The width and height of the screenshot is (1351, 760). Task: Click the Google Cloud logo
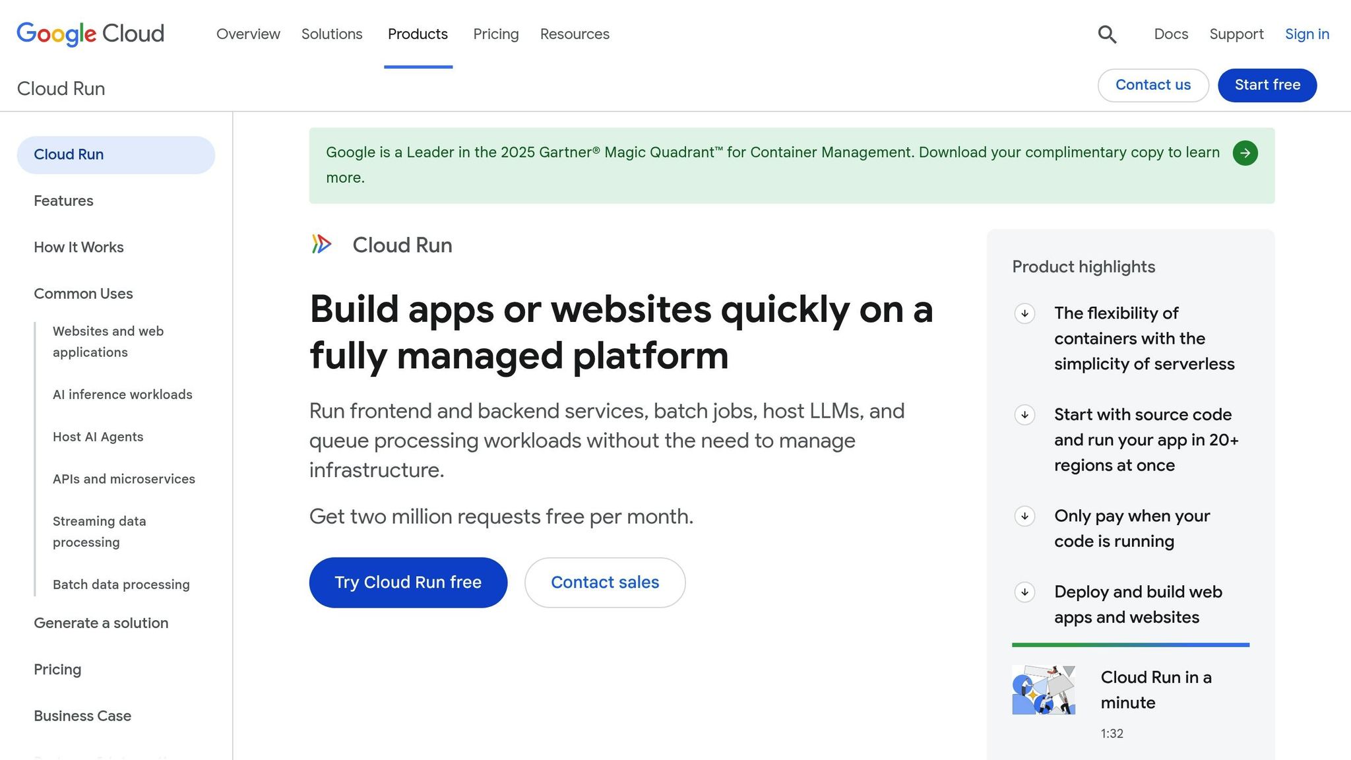90,34
